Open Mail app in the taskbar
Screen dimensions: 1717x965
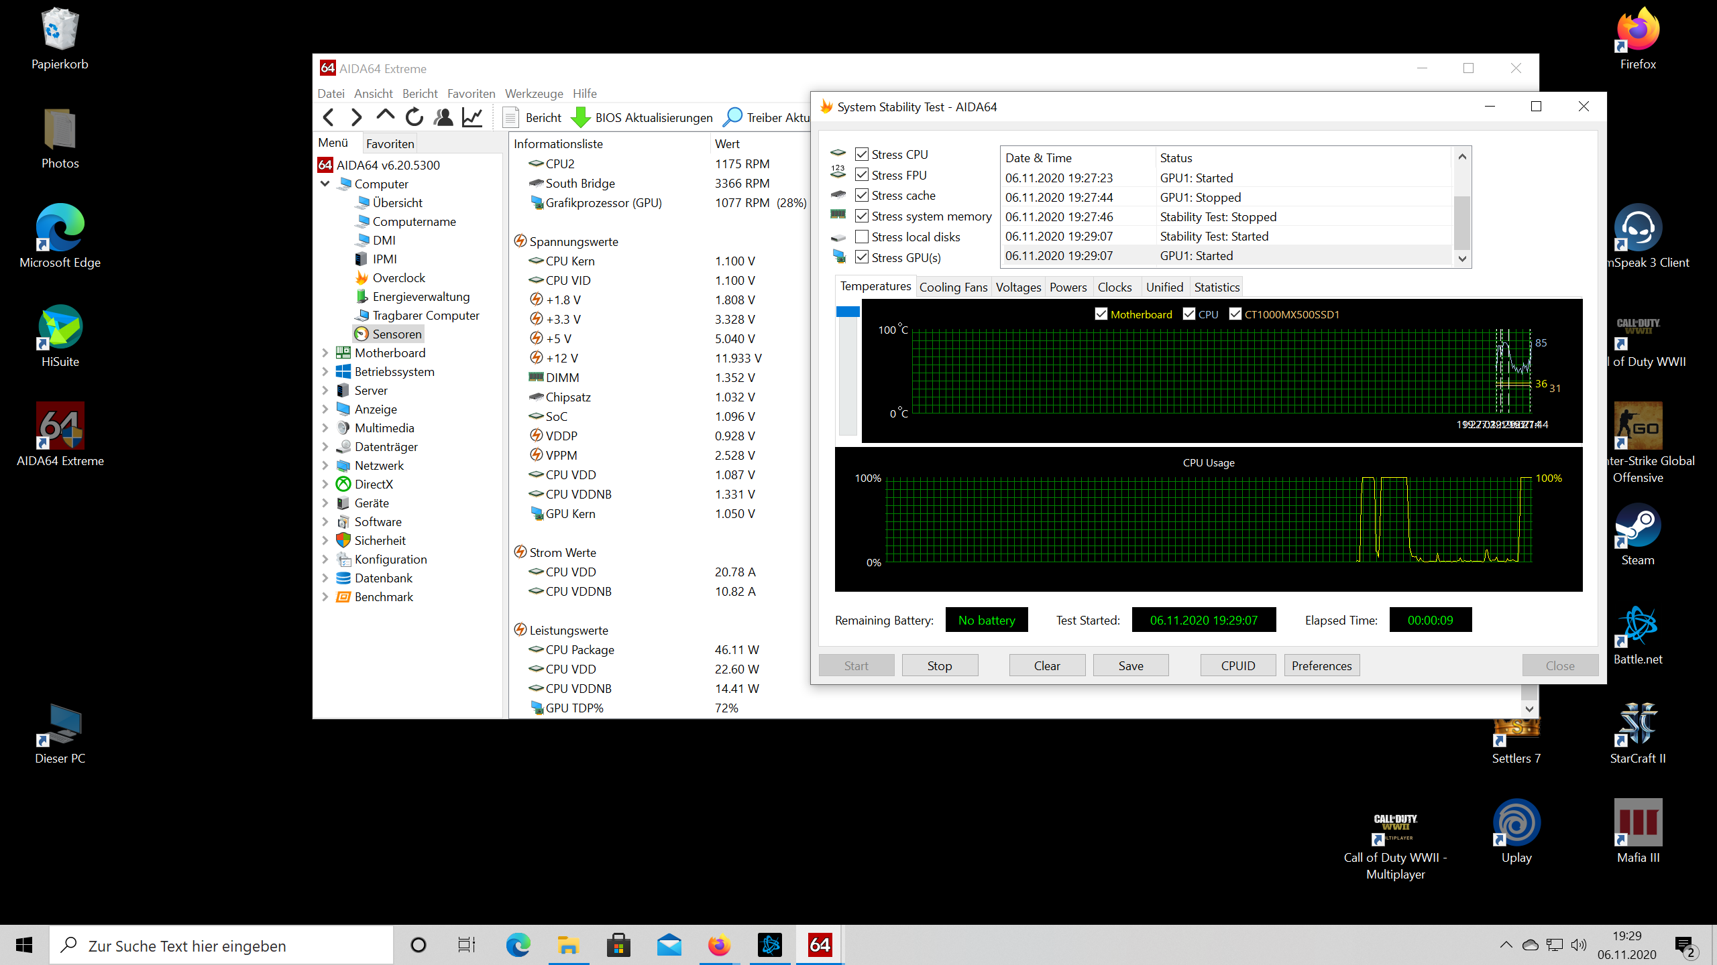(x=669, y=945)
